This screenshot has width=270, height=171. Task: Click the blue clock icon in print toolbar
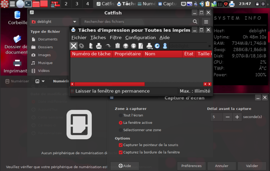(157, 46)
